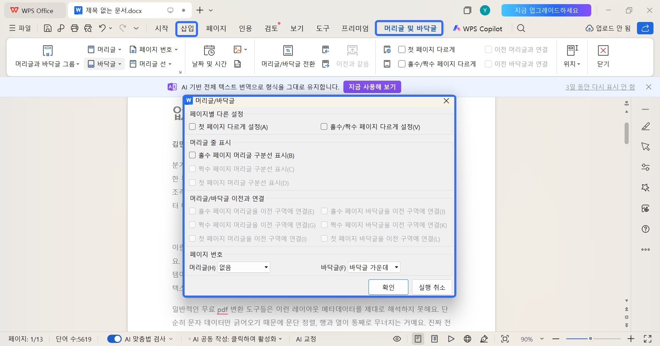The width and height of the screenshot is (660, 346).
Task: Switch to 페이지 tab
Action: point(216,28)
